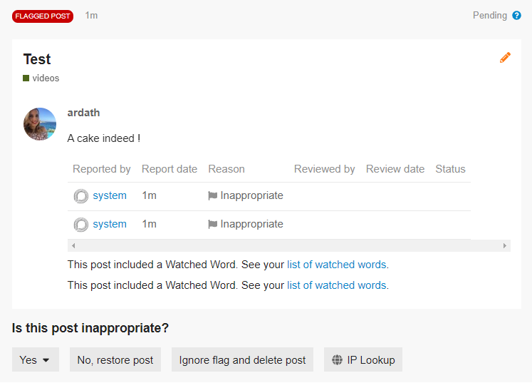Click the 1m timestamp beside FLAGGED POST
This screenshot has height=383, width=532.
pos(91,16)
